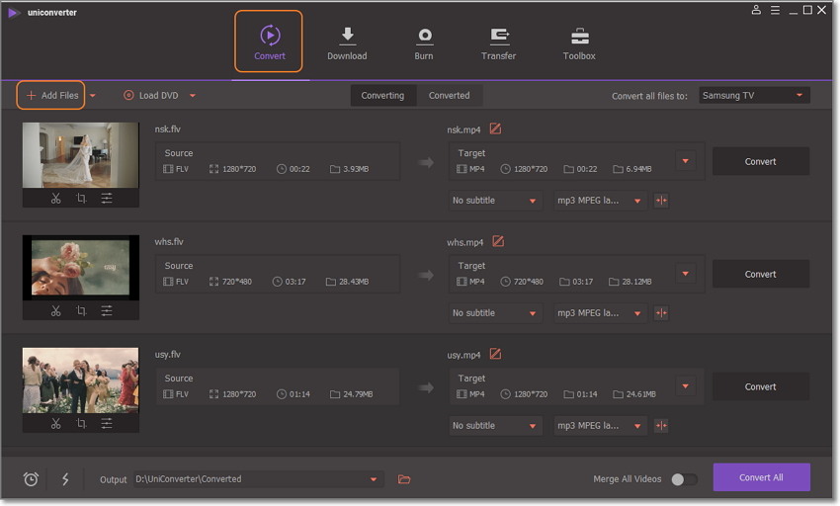Open the output folder icon
The height and width of the screenshot is (506, 840).
click(404, 479)
